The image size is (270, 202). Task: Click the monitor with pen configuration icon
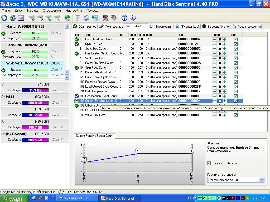(105, 18)
